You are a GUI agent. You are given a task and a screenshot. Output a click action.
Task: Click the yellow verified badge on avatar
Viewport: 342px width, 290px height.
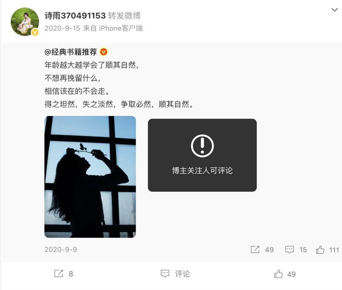[x=35, y=32]
